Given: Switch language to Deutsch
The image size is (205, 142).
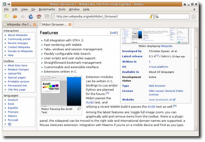Looking at the screenshot, I should tap(13, 100).
